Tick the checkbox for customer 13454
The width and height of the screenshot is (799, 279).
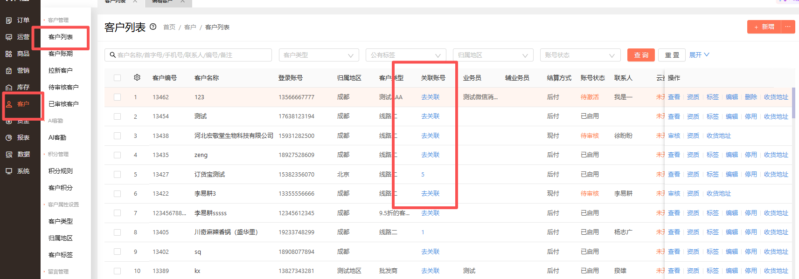pos(117,116)
